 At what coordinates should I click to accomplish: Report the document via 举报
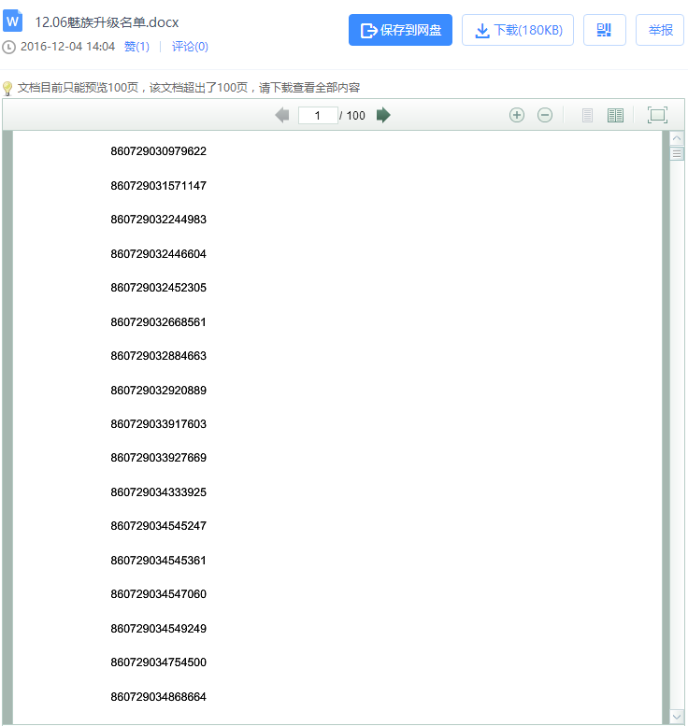[x=660, y=30]
